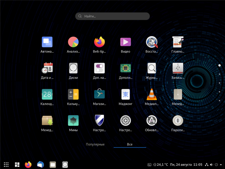Jump to the fourth app grid page dot
This screenshot has width=225, height=169.
219,92
